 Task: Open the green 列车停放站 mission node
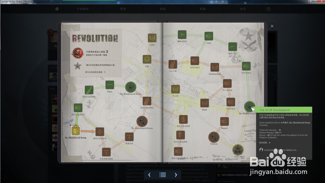click(246, 66)
